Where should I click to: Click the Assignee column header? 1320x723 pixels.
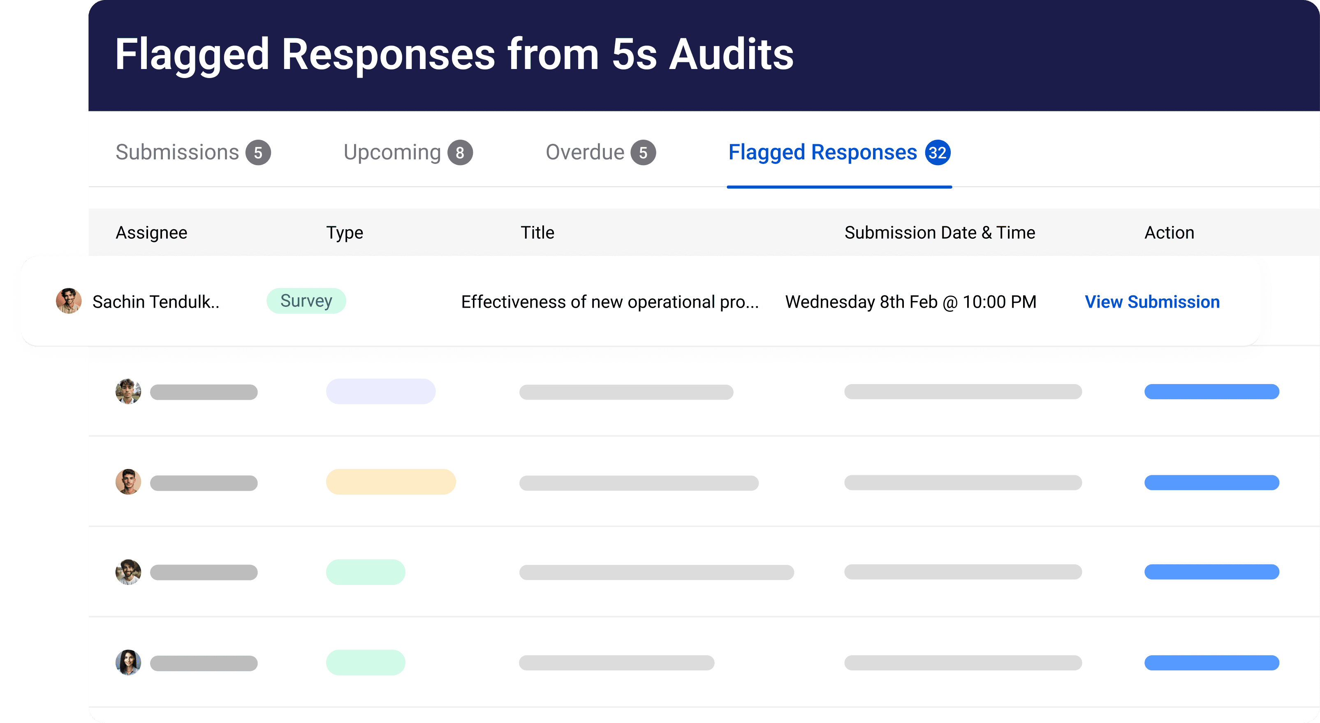point(151,233)
